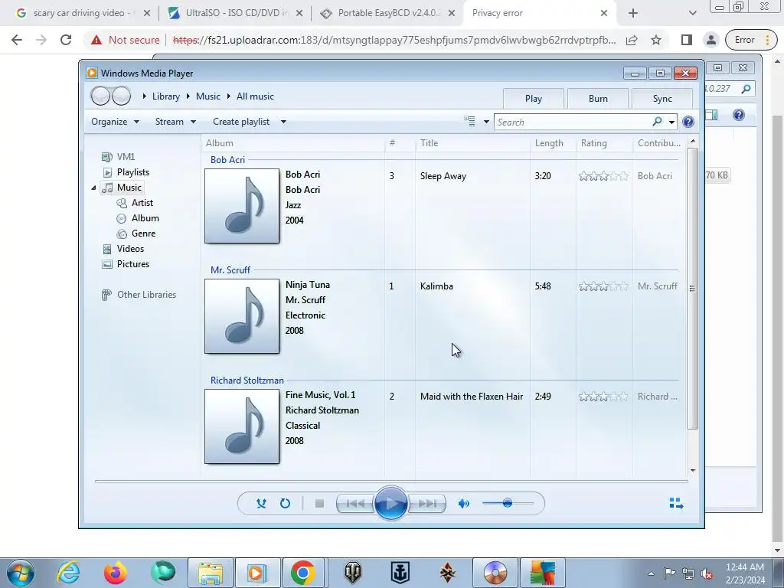Select the Bob Acri album thumbnail
Viewport: 784px width, 588px height.
pyautogui.click(x=242, y=206)
